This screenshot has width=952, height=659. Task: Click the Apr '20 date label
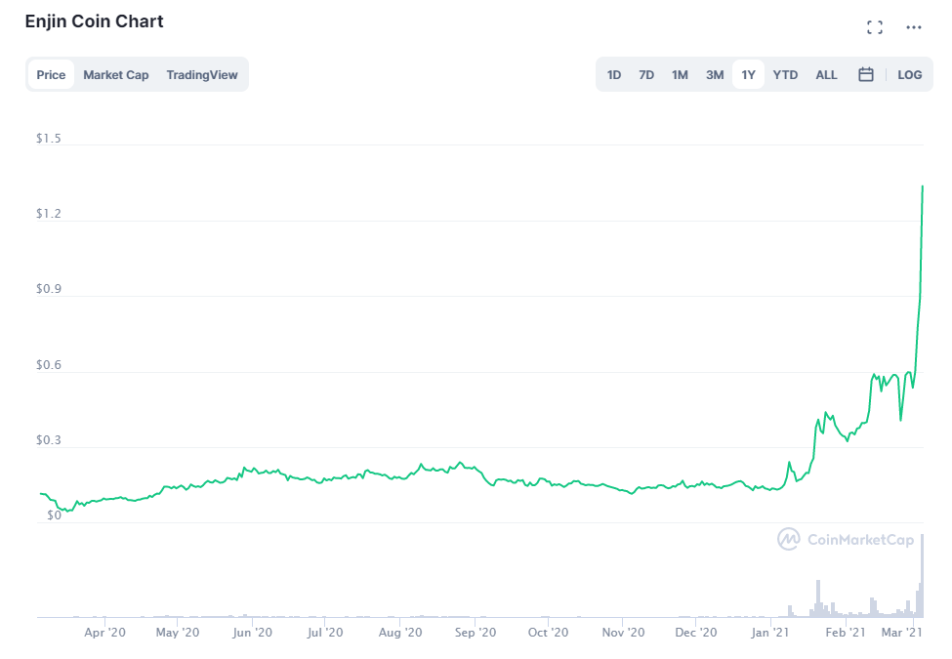pyautogui.click(x=105, y=633)
